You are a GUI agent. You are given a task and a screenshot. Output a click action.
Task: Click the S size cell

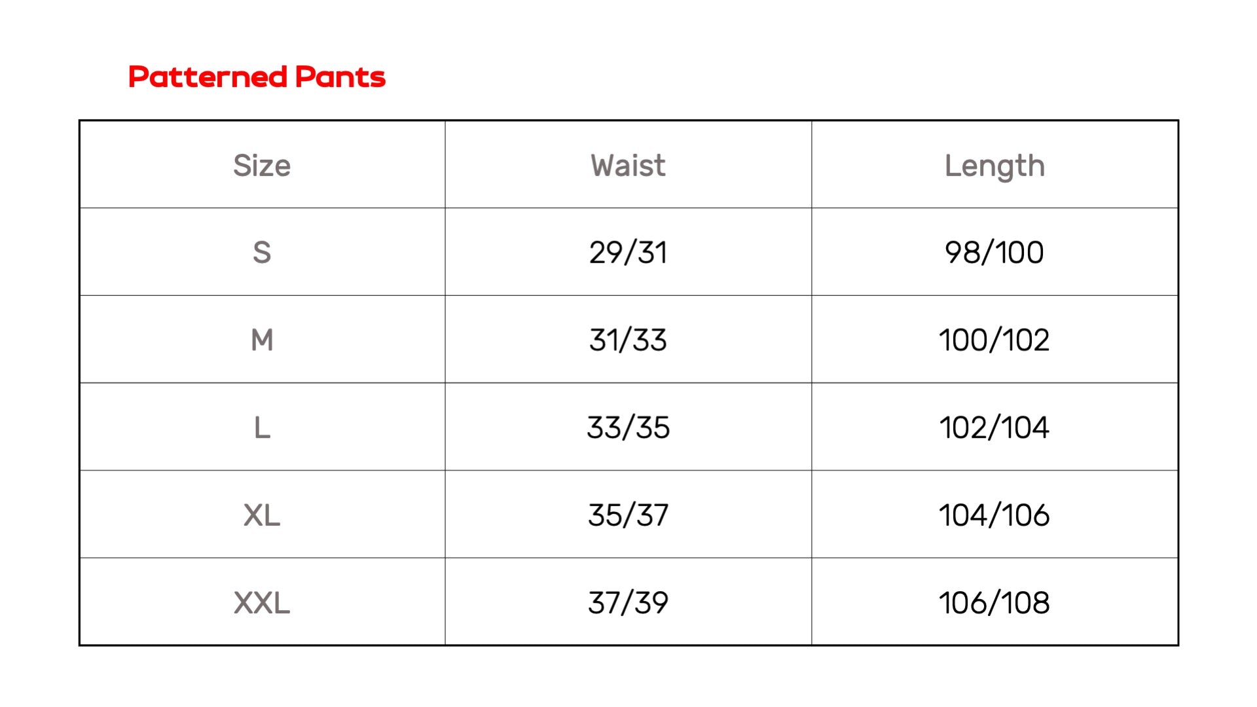point(262,253)
